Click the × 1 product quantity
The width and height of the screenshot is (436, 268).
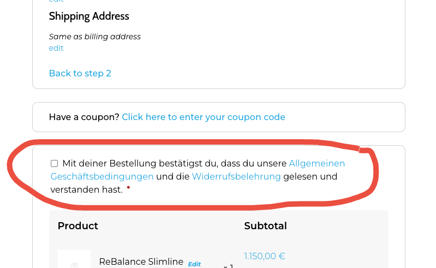coord(228,266)
